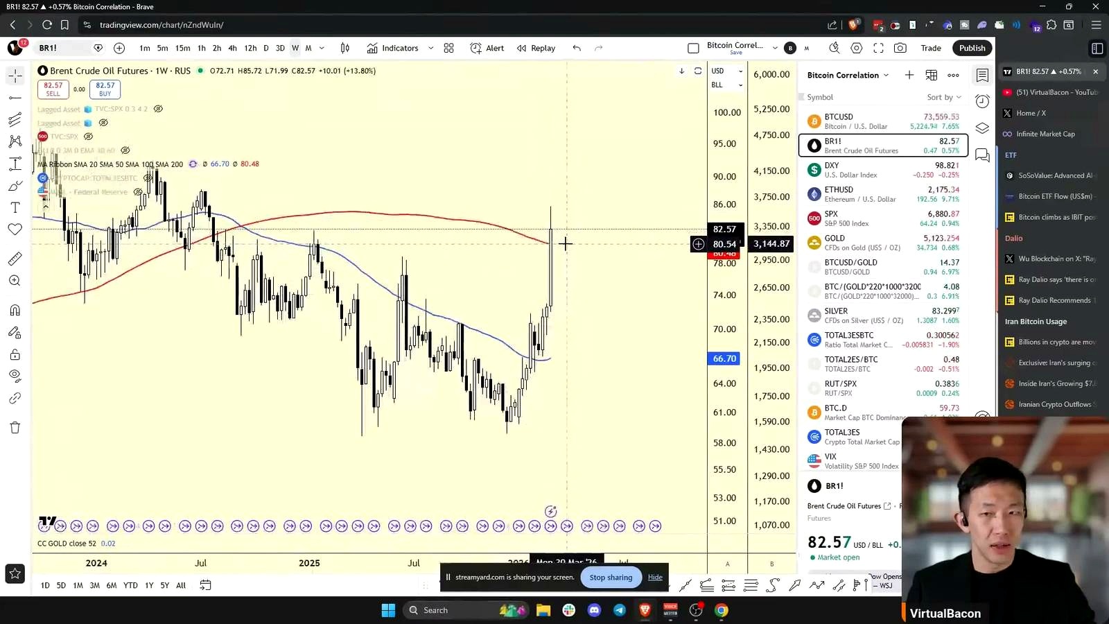Change the BLL unit dropdown
The image size is (1109, 624).
point(727,85)
